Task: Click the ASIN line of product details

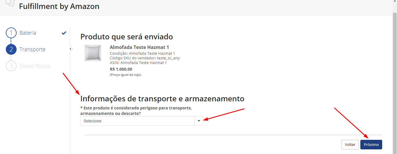Action: [138, 63]
